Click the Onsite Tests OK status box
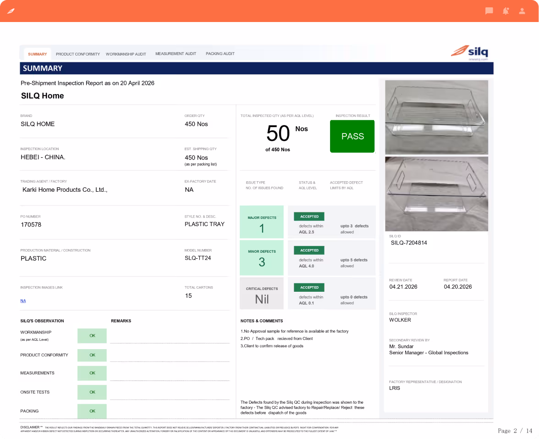This screenshot has height=439, width=539. coord(92,392)
